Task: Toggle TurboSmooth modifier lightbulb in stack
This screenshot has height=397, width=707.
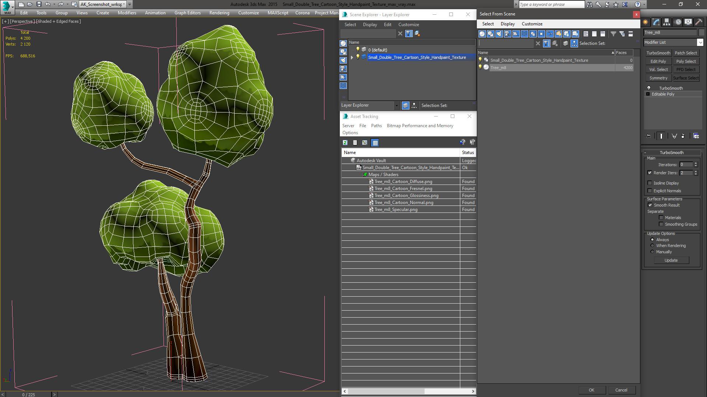Action: [x=649, y=88]
